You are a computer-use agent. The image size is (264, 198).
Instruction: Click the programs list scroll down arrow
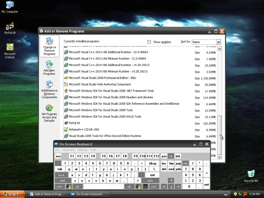220,157
